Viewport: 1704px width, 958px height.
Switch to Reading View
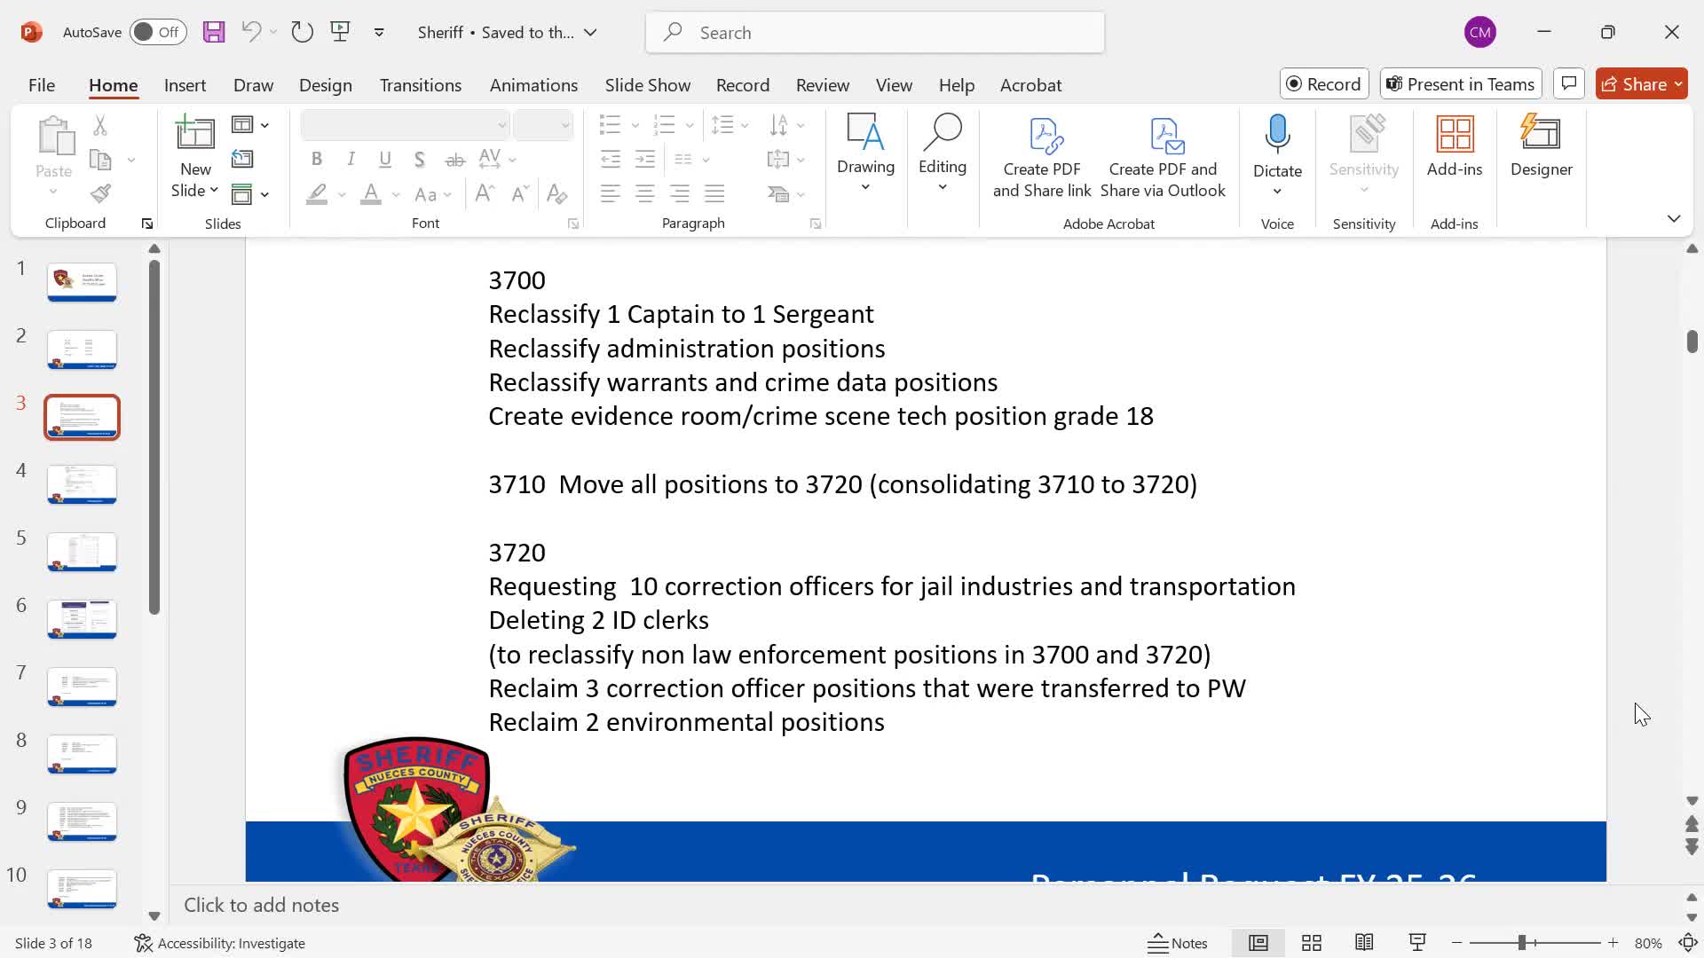[x=1364, y=943]
